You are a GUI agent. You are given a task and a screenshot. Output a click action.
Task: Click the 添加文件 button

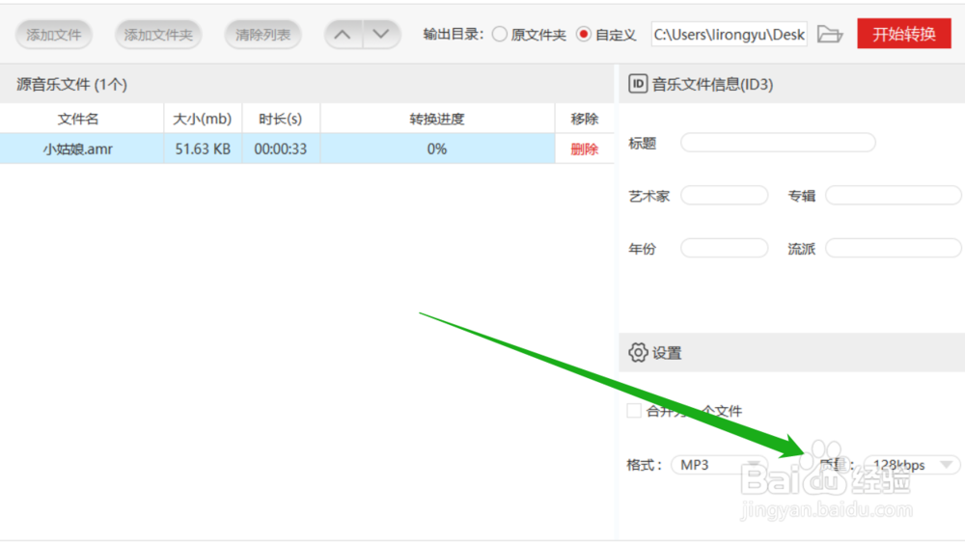[x=53, y=35]
